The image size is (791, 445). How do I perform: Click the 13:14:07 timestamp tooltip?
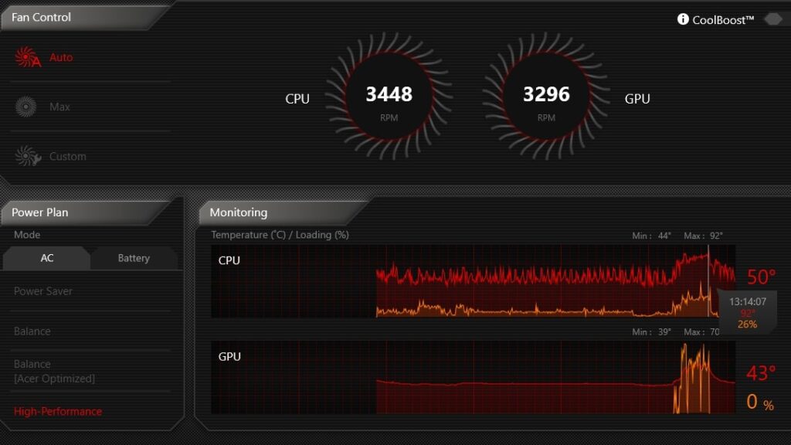748,301
